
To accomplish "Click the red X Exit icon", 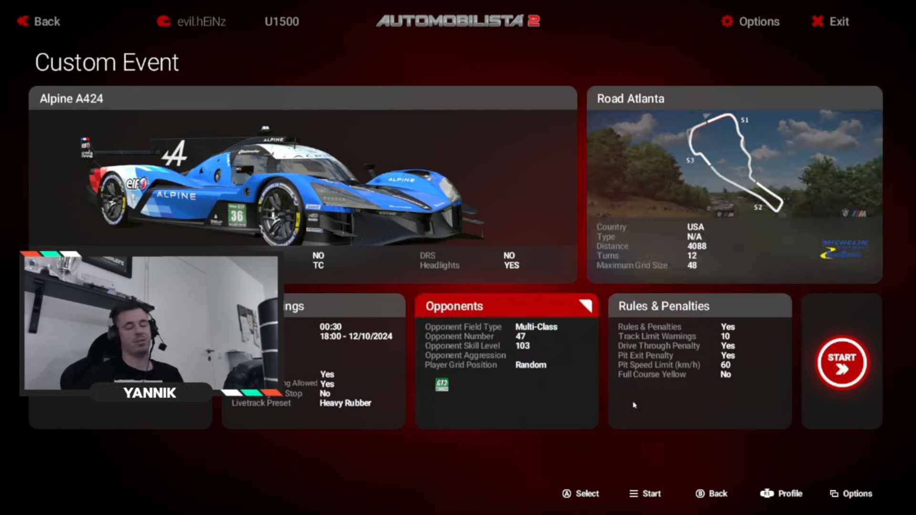I will click(x=817, y=21).
